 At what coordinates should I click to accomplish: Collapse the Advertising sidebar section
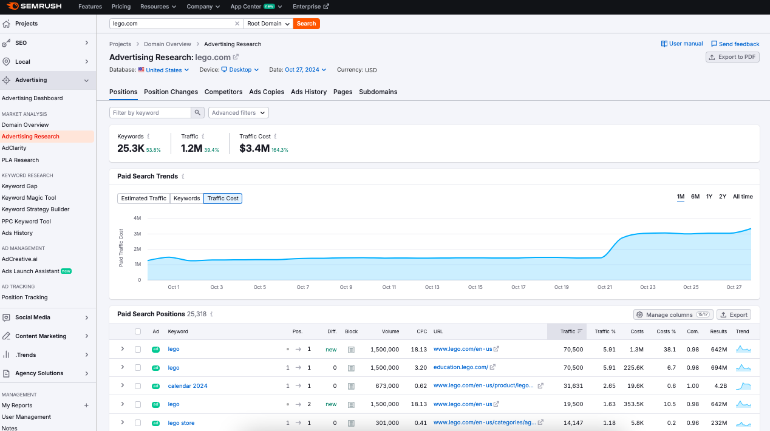point(86,80)
